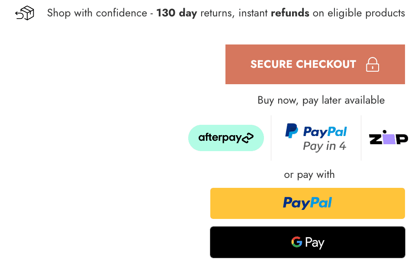The height and width of the screenshot is (266, 418).
Task: Click the PayPal wordmark above Pay in 4
Action: click(x=325, y=131)
